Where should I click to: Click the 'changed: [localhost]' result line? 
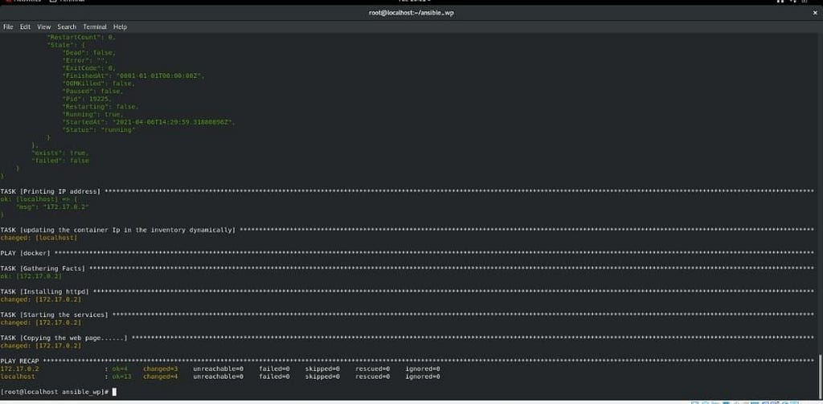tap(39, 238)
